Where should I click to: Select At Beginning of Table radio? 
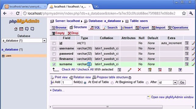(x=112, y=83)
